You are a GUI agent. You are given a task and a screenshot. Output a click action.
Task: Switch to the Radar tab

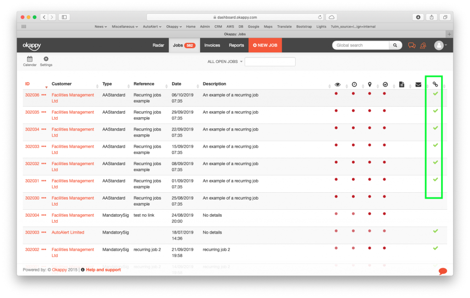pyautogui.click(x=158, y=46)
